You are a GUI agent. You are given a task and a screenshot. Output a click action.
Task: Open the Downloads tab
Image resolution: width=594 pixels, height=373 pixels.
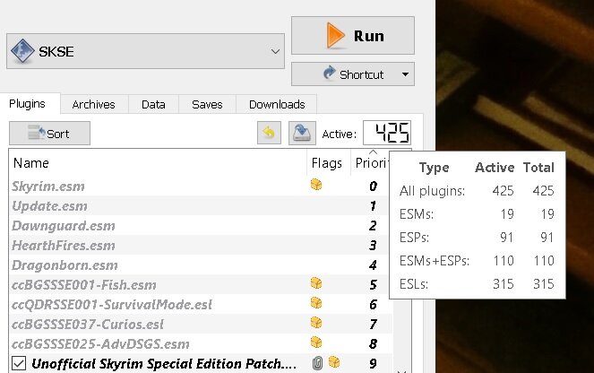pyautogui.click(x=277, y=104)
